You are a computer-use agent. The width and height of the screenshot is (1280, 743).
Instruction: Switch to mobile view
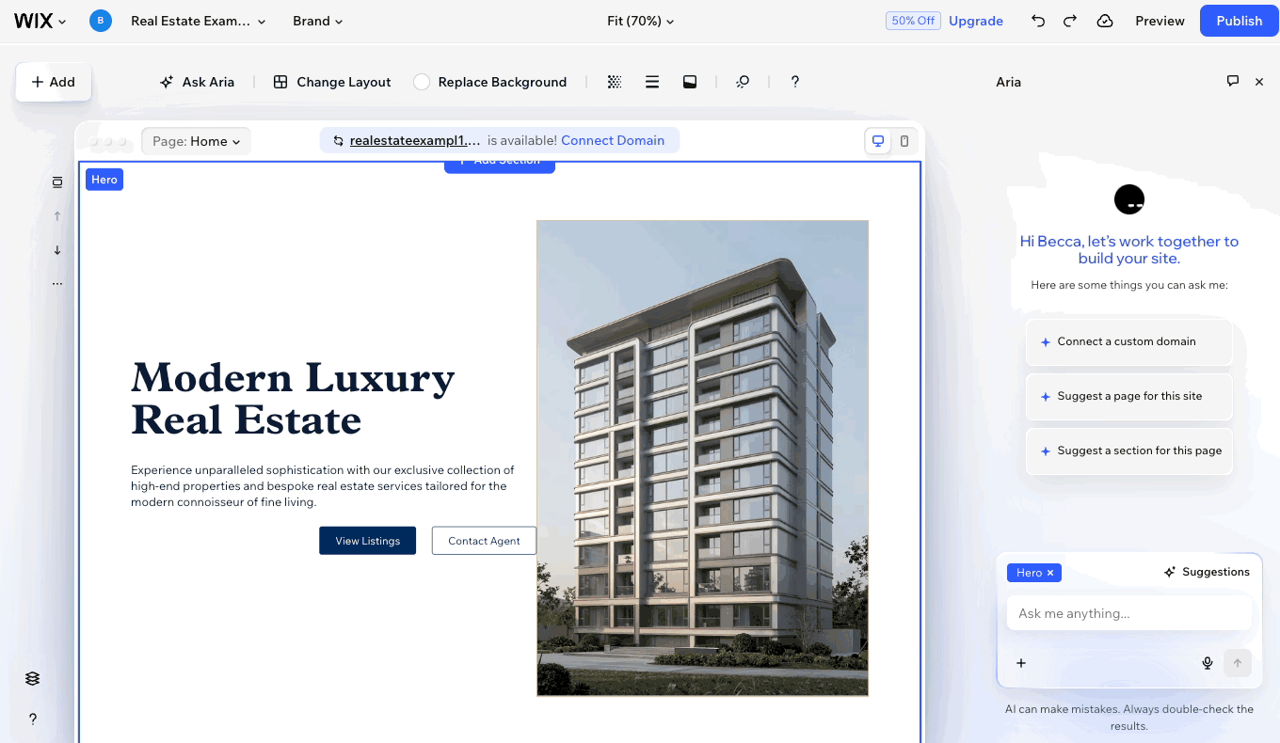pyautogui.click(x=904, y=141)
